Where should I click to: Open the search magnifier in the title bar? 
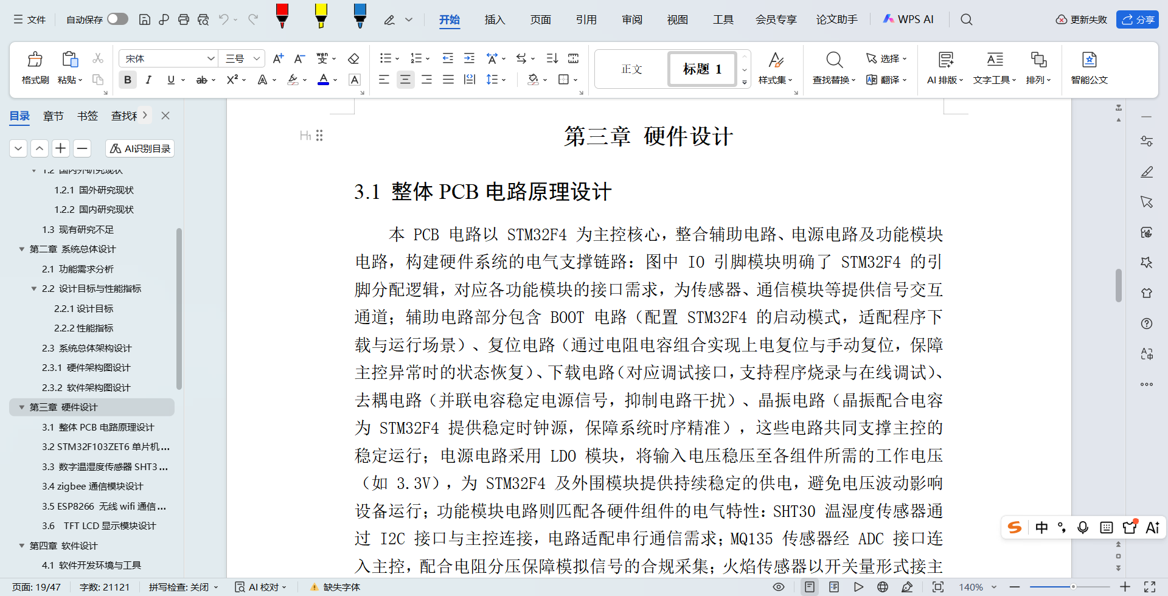[x=967, y=19]
